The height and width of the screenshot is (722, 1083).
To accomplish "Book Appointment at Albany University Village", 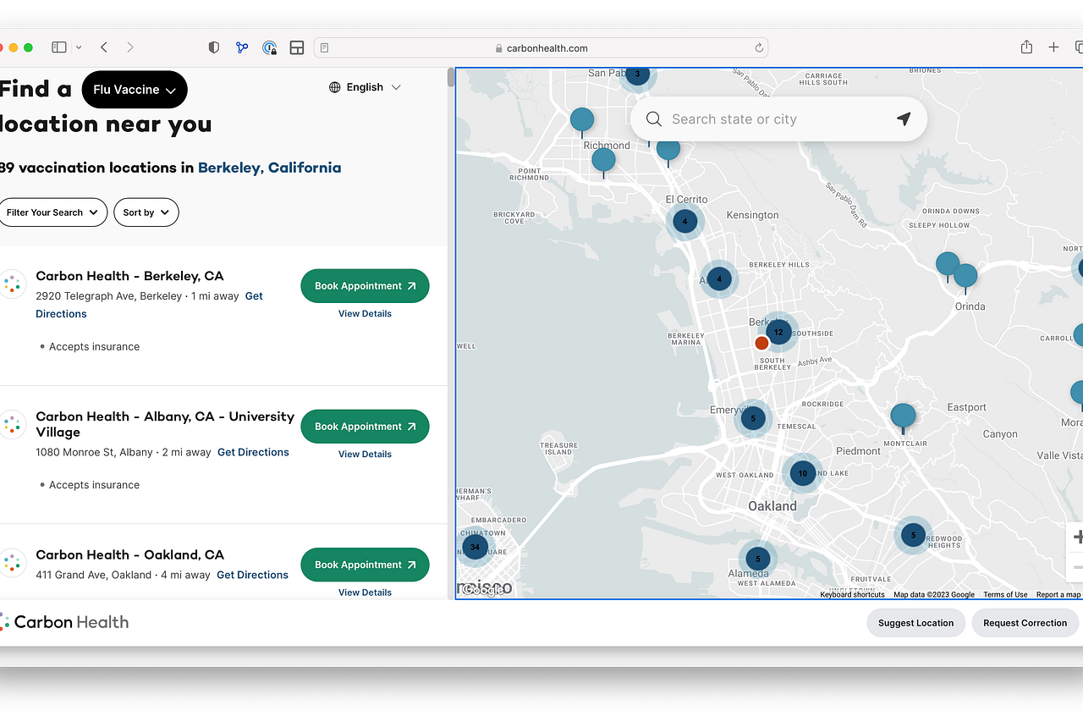I will (x=365, y=427).
